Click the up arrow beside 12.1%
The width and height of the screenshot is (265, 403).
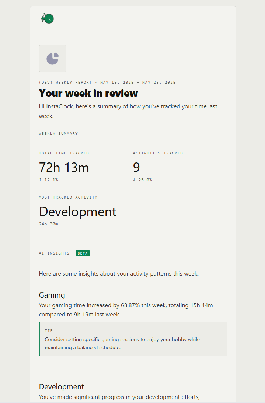[40, 180]
